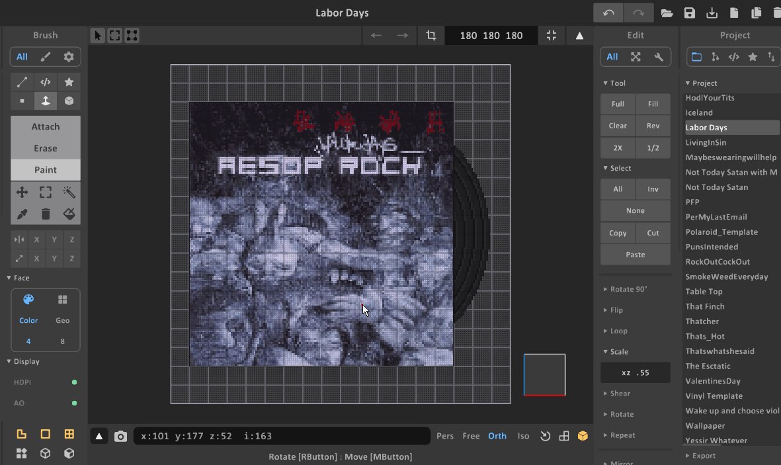Select the pattern brush code icon

coord(46,82)
